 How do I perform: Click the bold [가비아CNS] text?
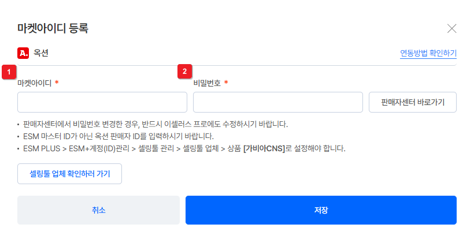(264, 148)
